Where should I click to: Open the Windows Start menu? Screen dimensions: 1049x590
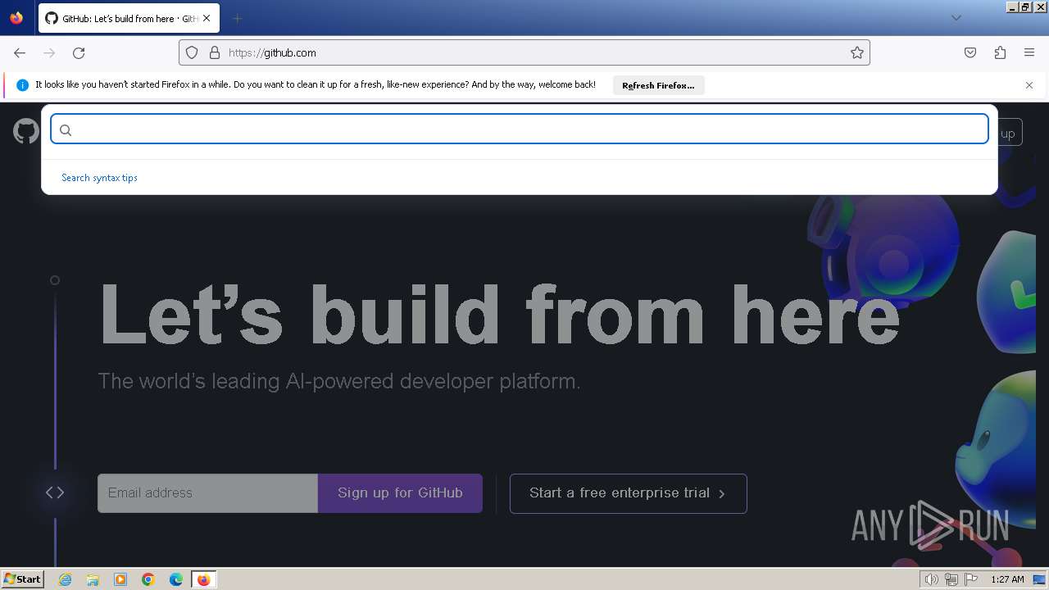[x=23, y=579]
